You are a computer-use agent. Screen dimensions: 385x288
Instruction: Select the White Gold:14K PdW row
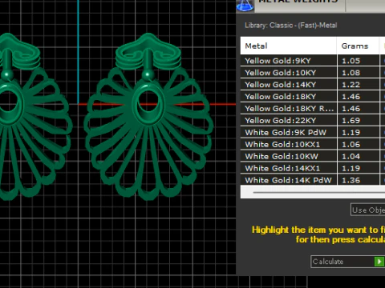click(x=313, y=180)
